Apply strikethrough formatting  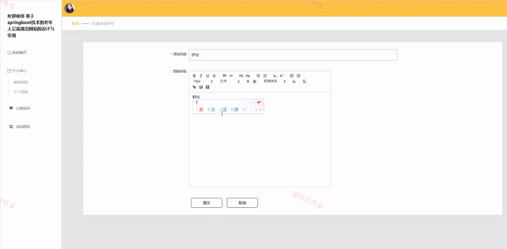click(x=214, y=75)
